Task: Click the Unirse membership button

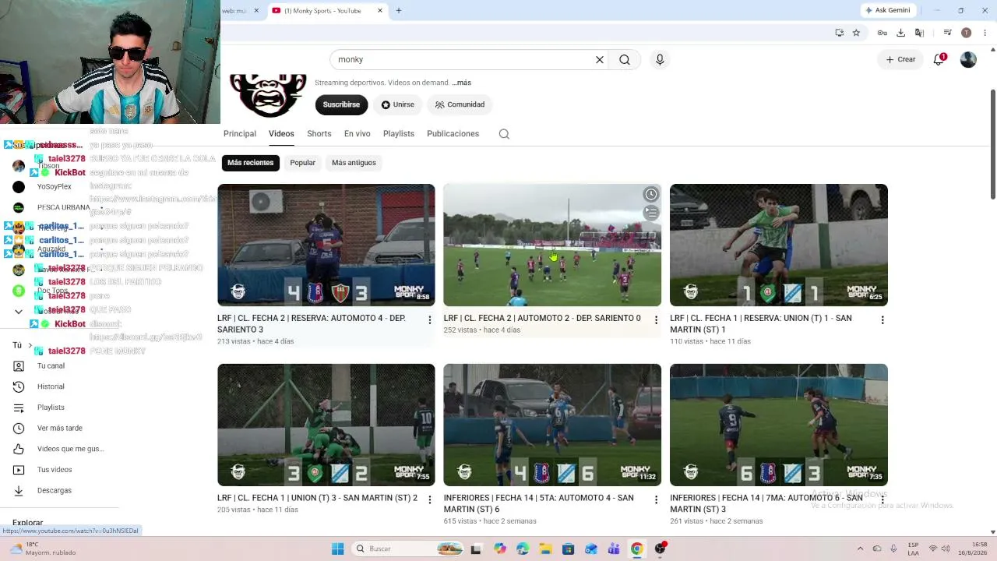Action: [x=397, y=104]
